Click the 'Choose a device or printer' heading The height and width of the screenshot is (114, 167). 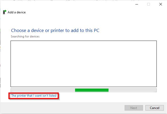(x=55, y=30)
